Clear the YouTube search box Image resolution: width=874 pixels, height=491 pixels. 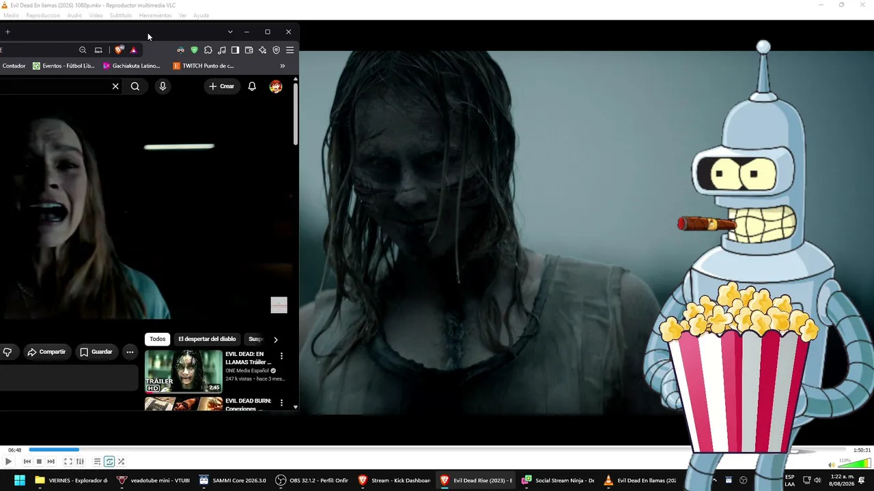point(115,86)
